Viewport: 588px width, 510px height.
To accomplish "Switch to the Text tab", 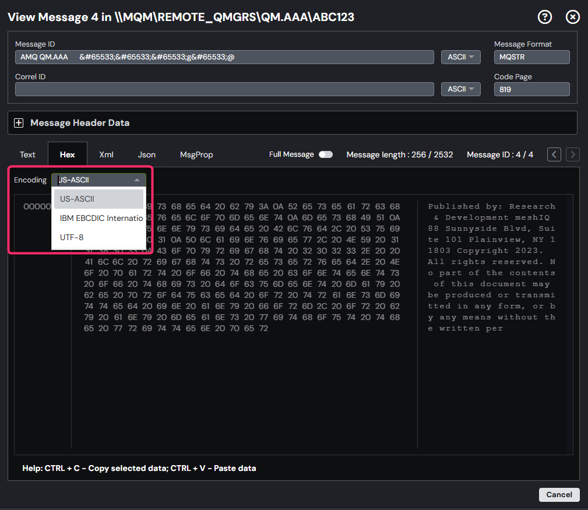I will point(27,154).
